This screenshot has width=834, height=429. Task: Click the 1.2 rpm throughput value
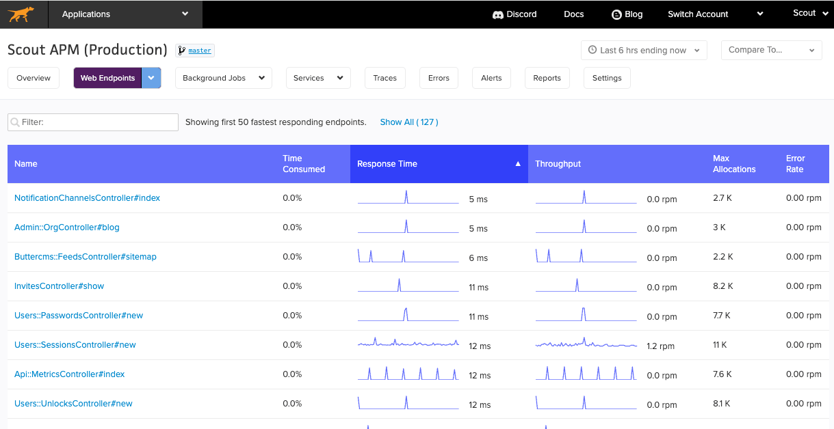click(x=661, y=346)
